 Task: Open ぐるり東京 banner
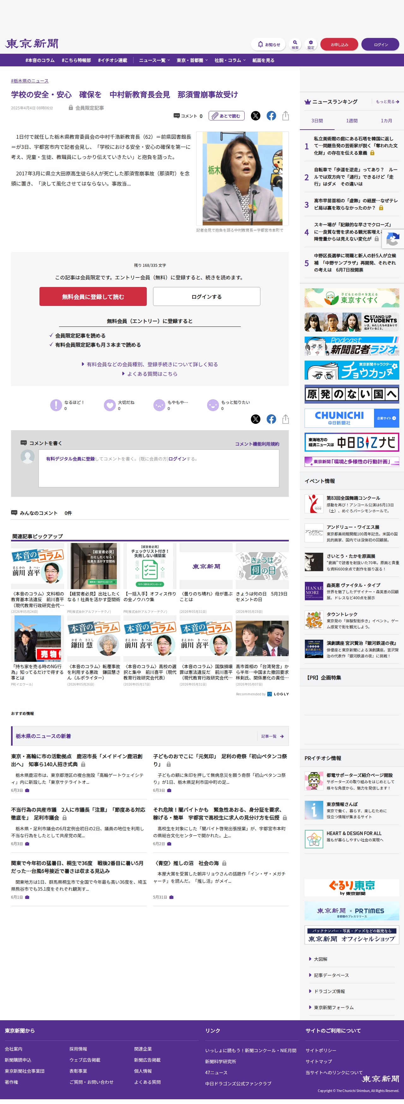352,887
